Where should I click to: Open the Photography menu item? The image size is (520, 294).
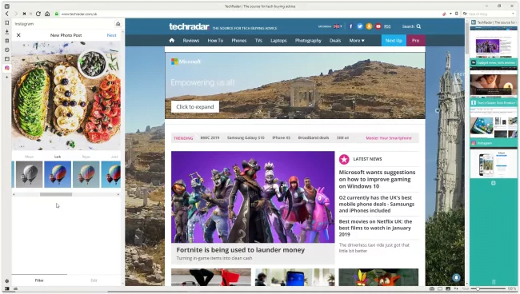coord(308,41)
